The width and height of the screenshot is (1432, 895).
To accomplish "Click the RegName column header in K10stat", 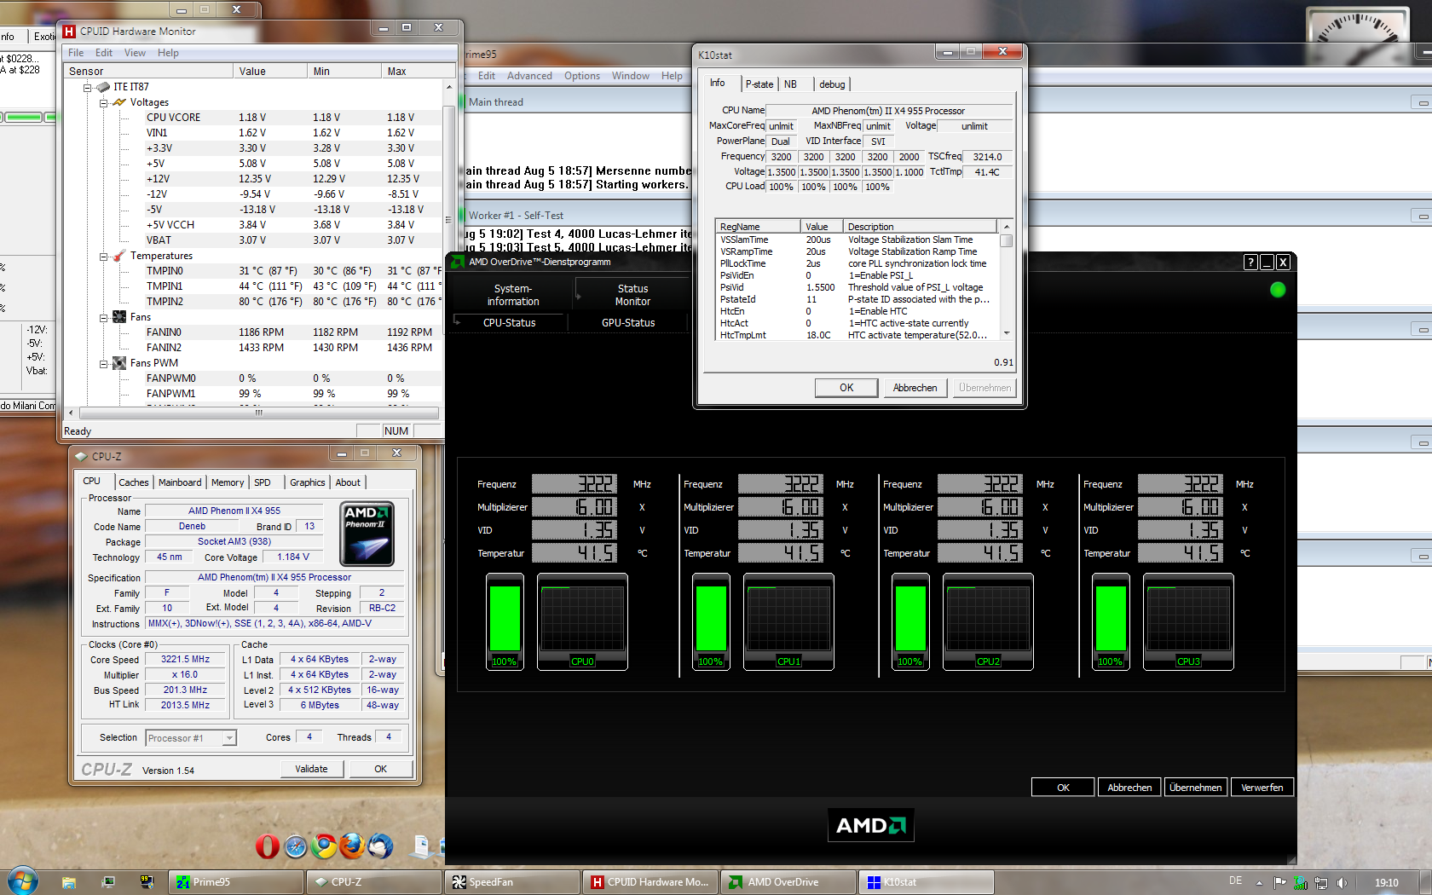I will [x=759, y=227].
